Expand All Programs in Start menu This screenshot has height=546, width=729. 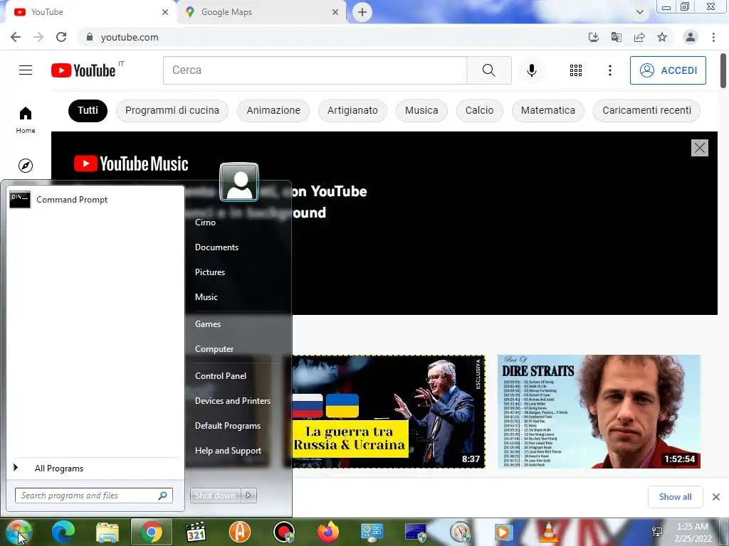pos(95,468)
